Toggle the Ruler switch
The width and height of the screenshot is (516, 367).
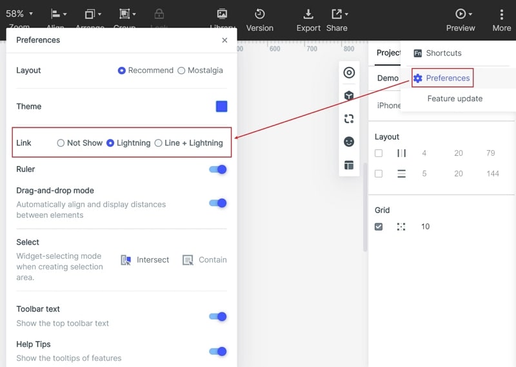tap(218, 169)
